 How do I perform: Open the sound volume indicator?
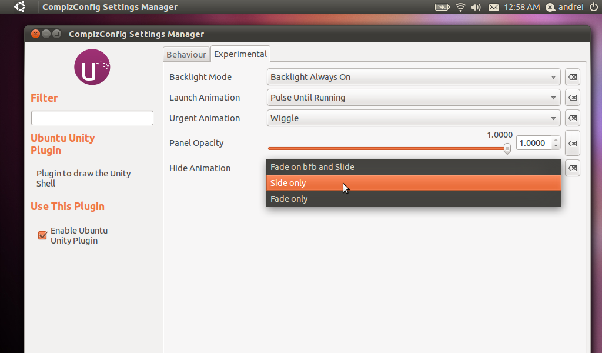(x=476, y=7)
